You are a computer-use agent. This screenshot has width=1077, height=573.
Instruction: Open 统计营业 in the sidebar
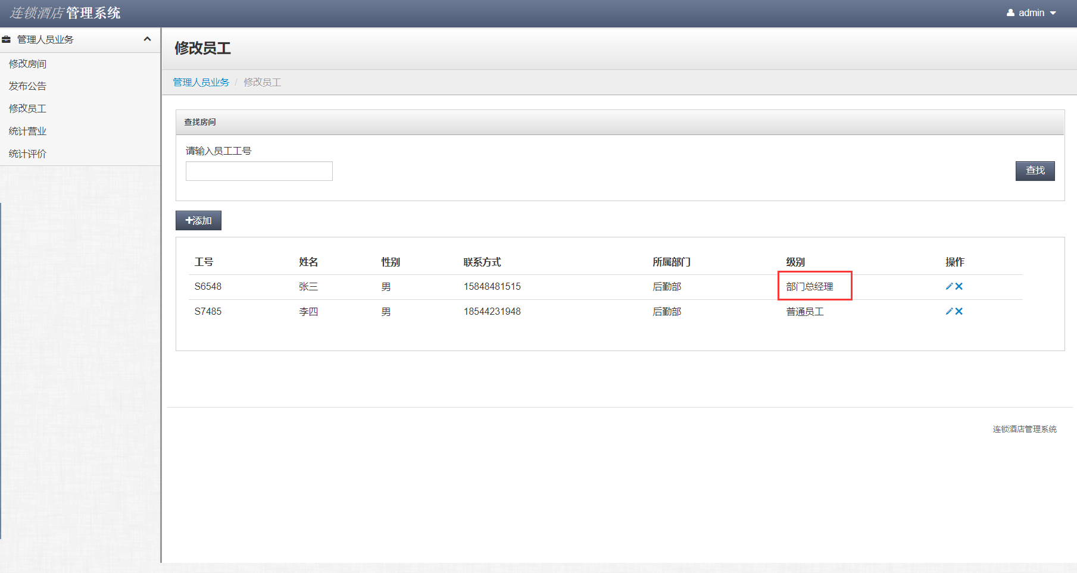27,131
